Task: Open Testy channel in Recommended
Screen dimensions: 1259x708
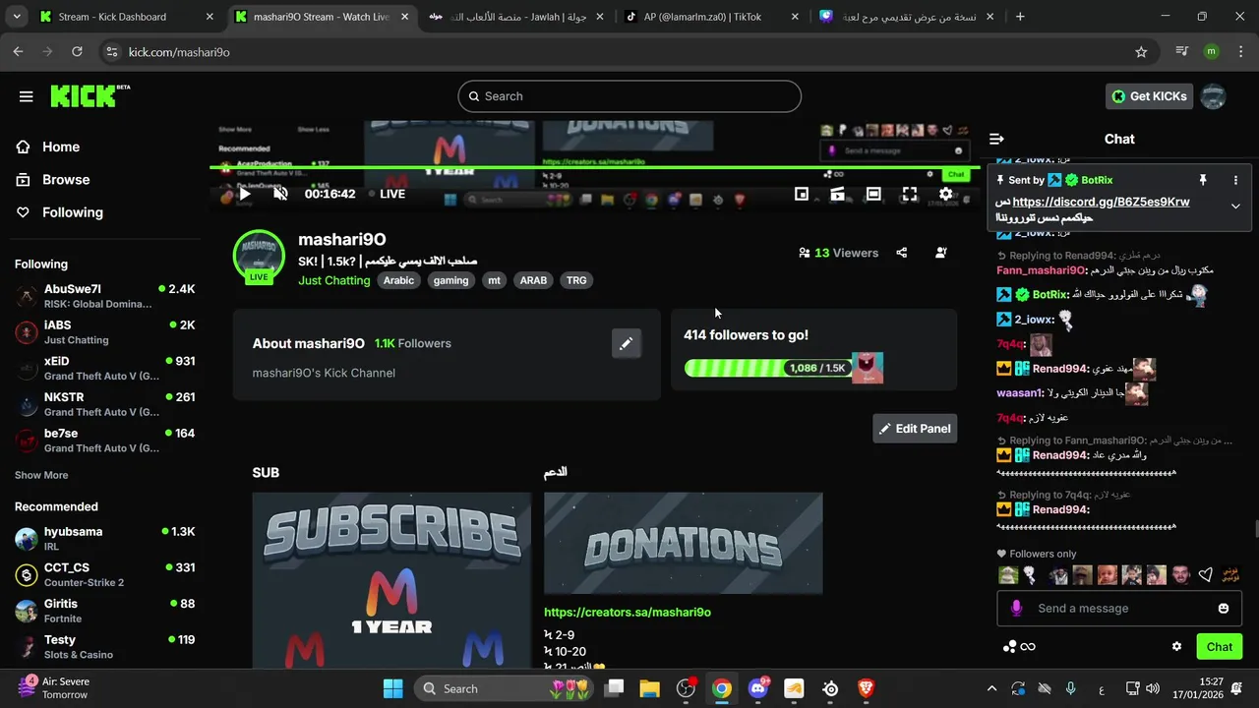Action: 104,646
